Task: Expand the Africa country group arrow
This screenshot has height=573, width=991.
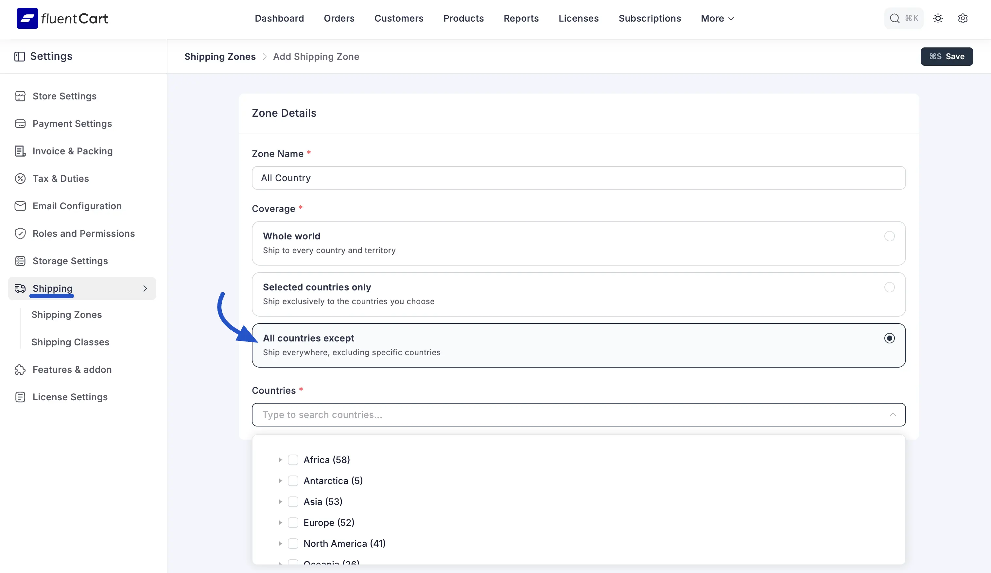Action: tap(280, 460)
